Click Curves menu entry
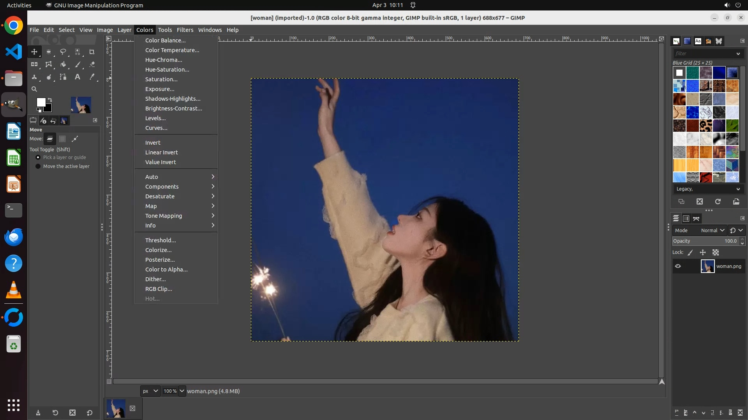Image resolution: width=748 pixels, height=420 pixels. (156, 128)
